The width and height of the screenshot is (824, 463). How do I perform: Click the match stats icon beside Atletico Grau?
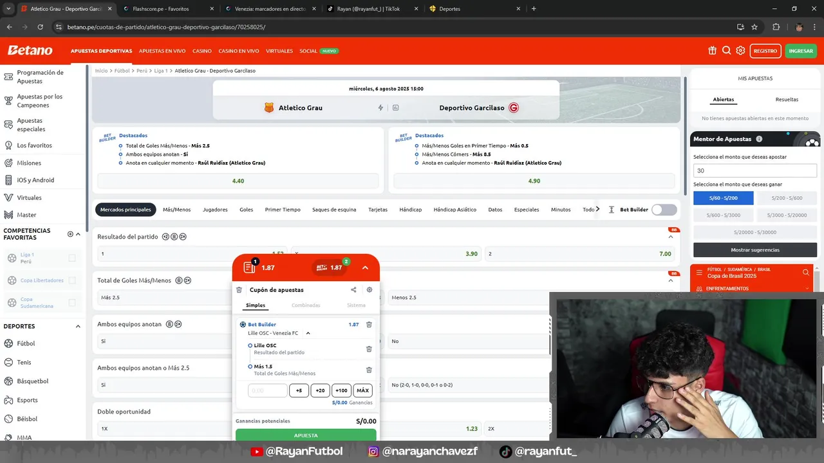click(395, 108)
